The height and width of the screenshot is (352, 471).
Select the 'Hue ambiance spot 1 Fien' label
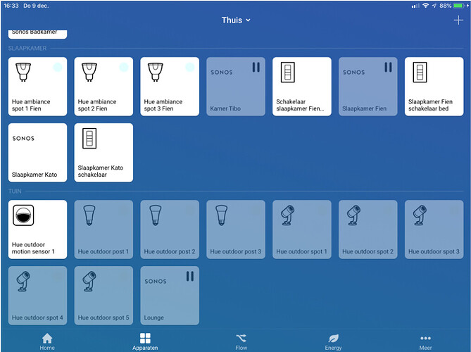click(31, 105)
